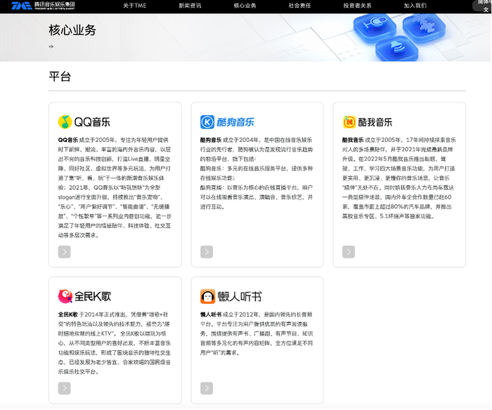Click the bell tile in banner artwork
This screenshot has width=492, height=410.
tap(396, 48)
